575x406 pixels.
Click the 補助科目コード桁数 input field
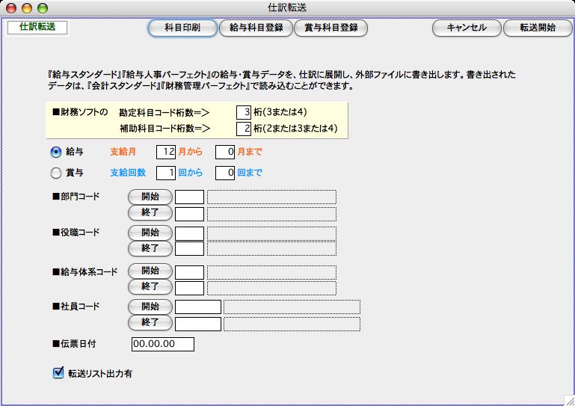pyautogui.click(x=243, y=129)
